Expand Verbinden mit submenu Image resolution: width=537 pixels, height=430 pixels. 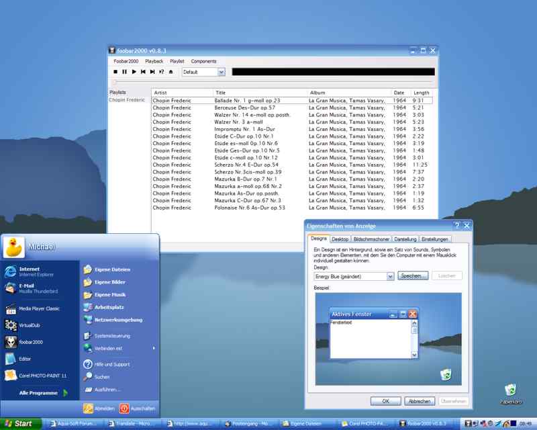tap(119, 348)
